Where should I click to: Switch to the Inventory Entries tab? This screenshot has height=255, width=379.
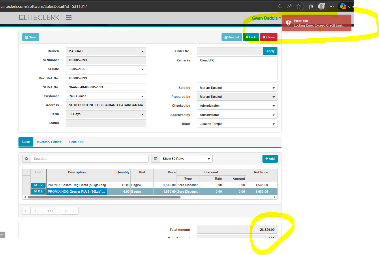(x=49, y=142)
